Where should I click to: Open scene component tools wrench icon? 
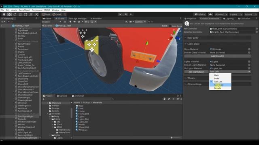pyautogui.click(x=126, y=22)
